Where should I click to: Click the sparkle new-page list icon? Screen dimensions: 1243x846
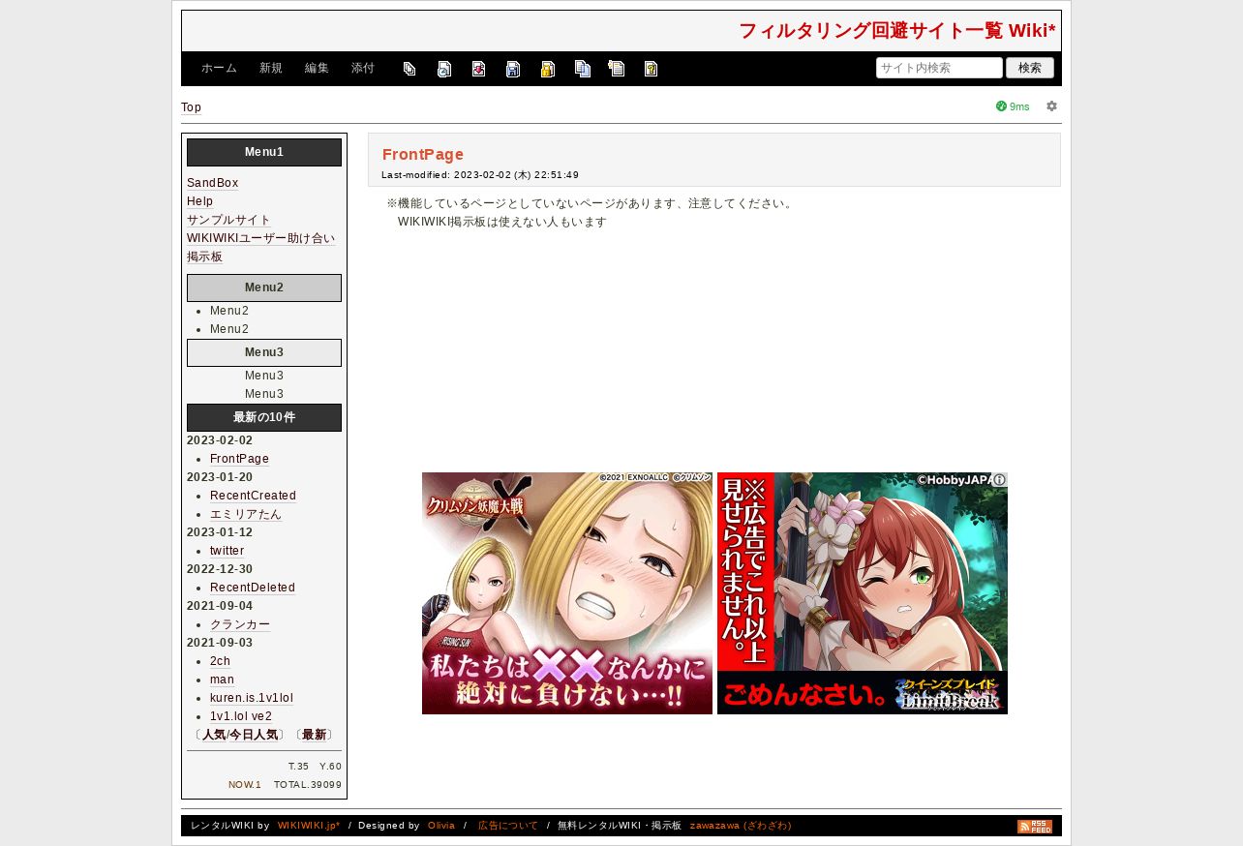(x=617, y=69)
